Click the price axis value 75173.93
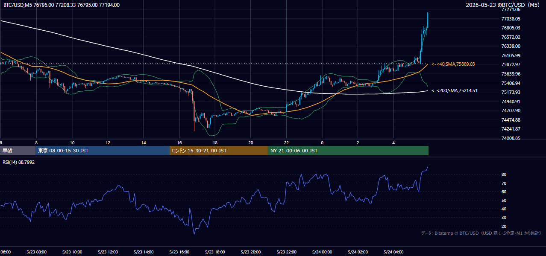The image size is (546, 256). coord(511,92)
